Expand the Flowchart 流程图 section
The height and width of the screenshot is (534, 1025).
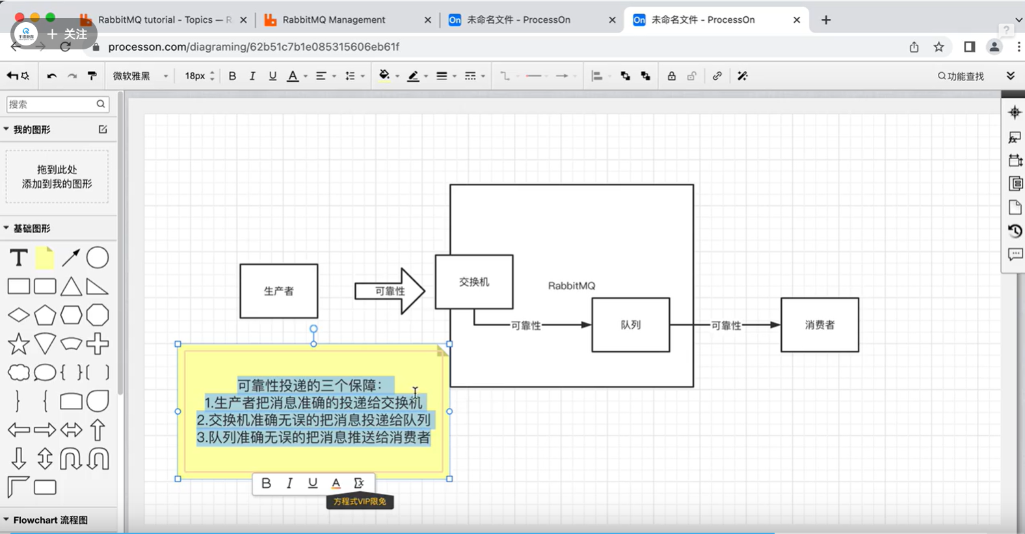tap(7, 520)
